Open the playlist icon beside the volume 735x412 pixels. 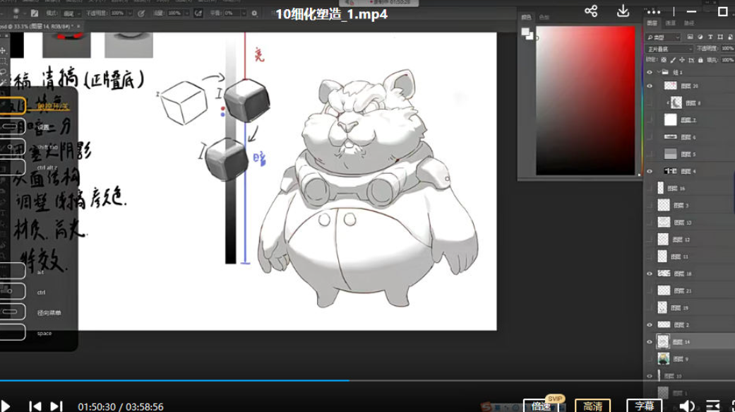[713, 406]
